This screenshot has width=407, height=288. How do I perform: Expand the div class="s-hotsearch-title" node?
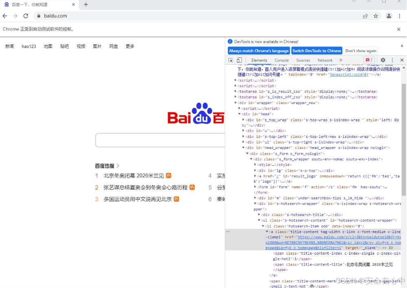tap(259, 215)
